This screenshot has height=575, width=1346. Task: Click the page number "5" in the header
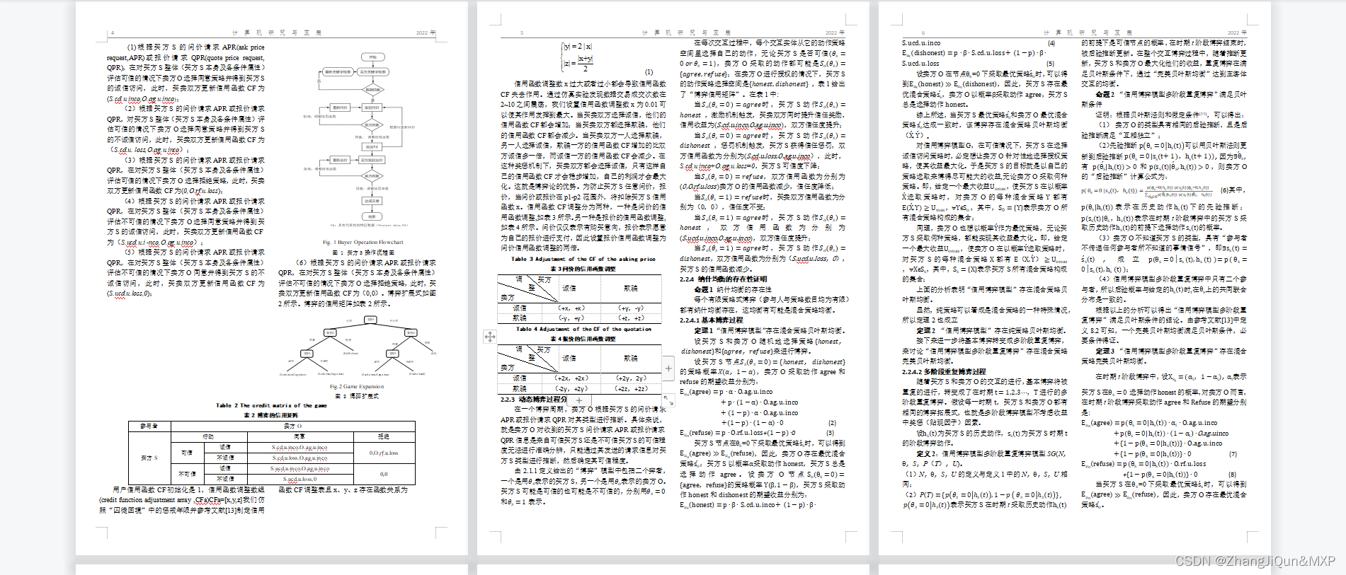point(522,33)
